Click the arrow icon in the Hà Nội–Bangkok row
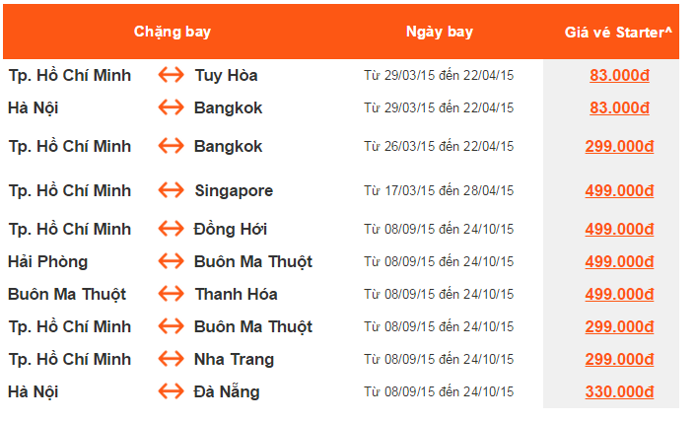 pyautogui.click(x=171, y=107)
